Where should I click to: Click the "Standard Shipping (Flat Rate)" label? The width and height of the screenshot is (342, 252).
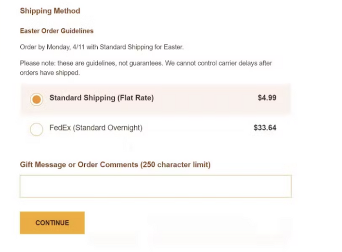pyautogui.click(x=101, y=98)
